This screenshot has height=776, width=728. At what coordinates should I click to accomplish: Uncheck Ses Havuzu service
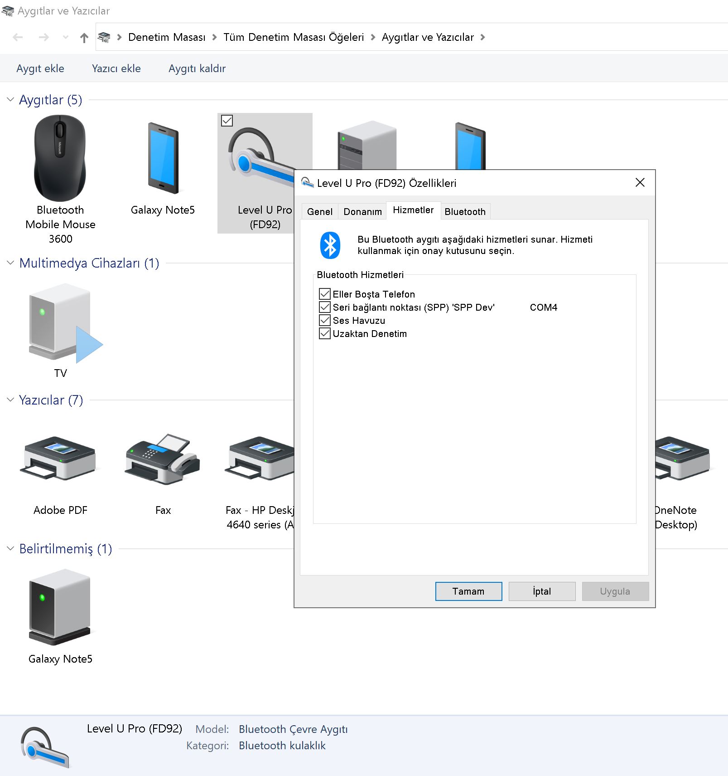point(324,320)
